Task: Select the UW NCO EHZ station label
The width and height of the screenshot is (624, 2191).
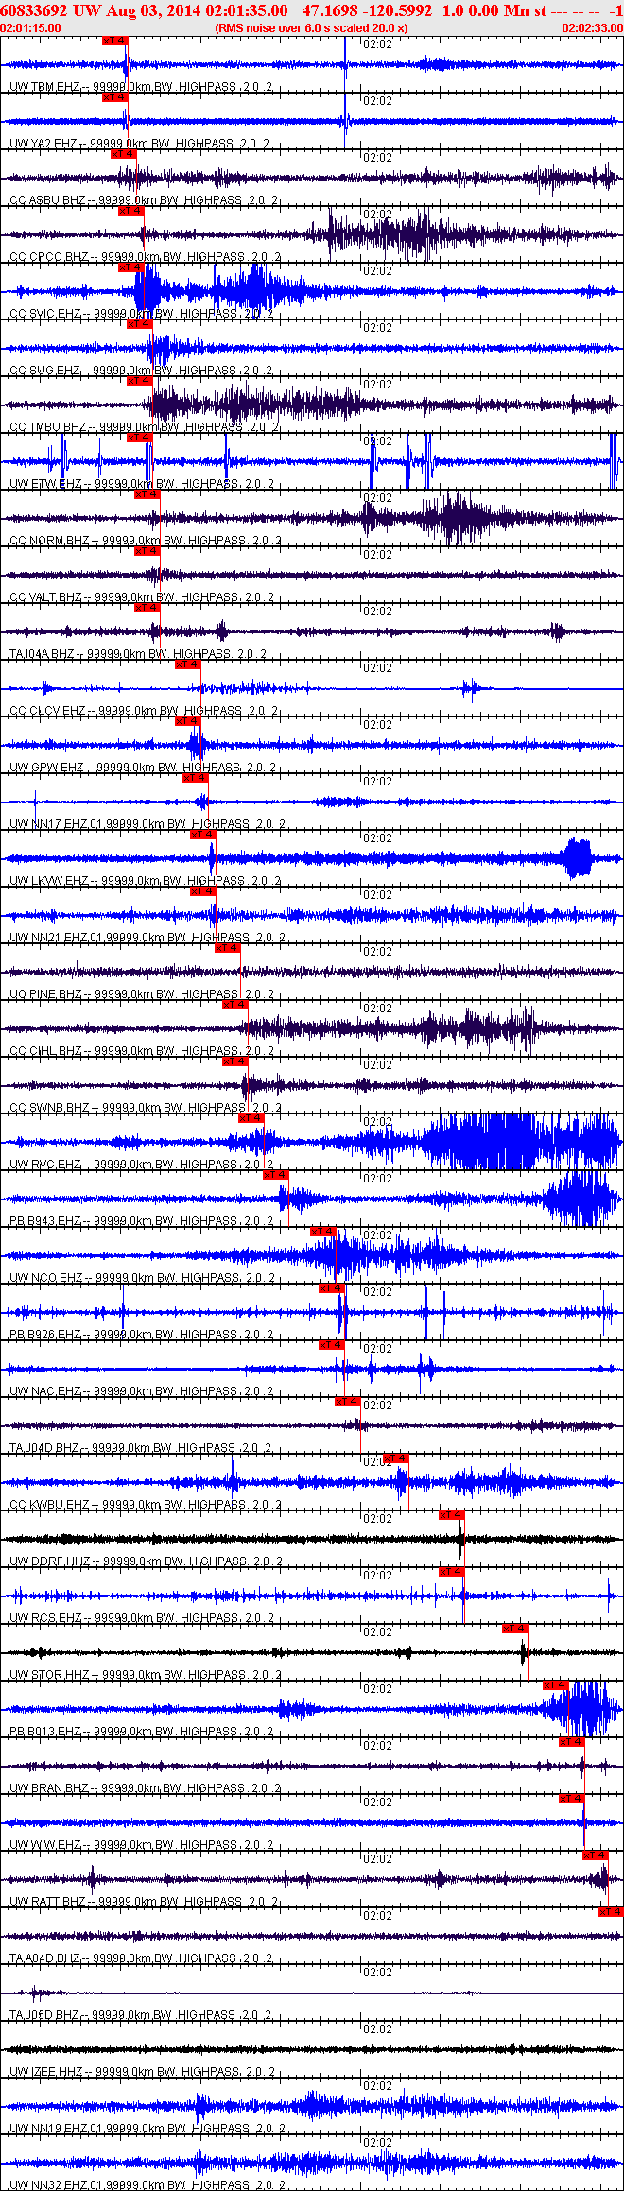Action: click(x=142, y=1278)
